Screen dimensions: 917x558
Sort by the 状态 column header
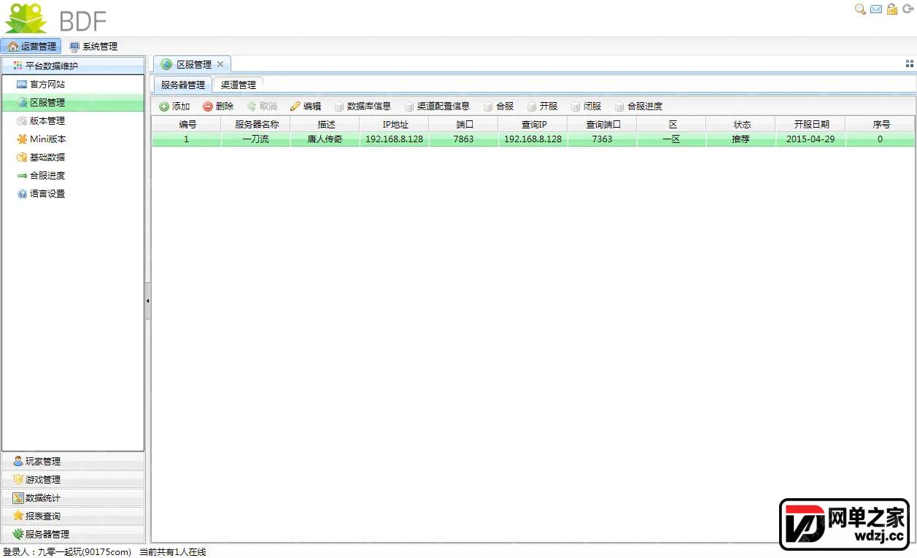click(741, 125)
